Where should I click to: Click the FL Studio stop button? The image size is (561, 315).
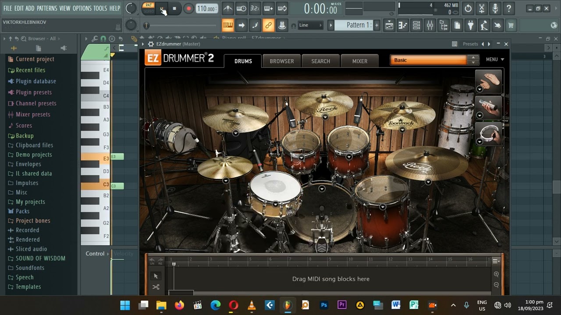(x=174, y=8)
